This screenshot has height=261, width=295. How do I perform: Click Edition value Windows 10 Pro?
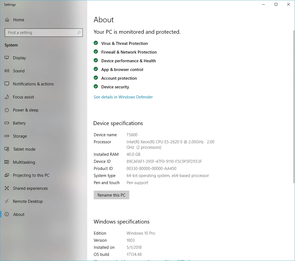point(141,233)
